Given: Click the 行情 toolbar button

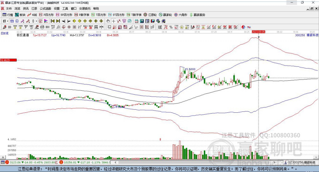Looking at the screenshot, I should (8, 15).
